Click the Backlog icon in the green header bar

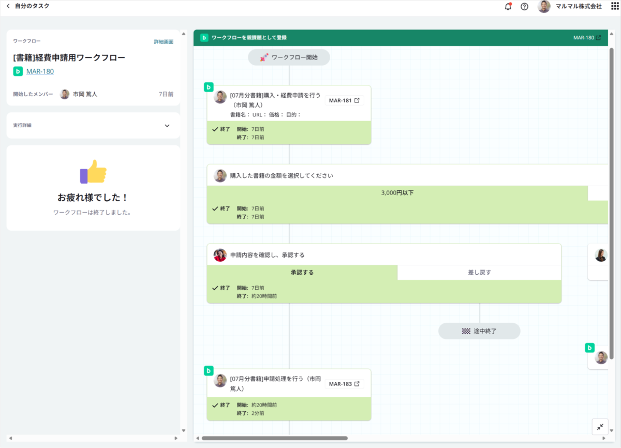(x=204, y=38)
